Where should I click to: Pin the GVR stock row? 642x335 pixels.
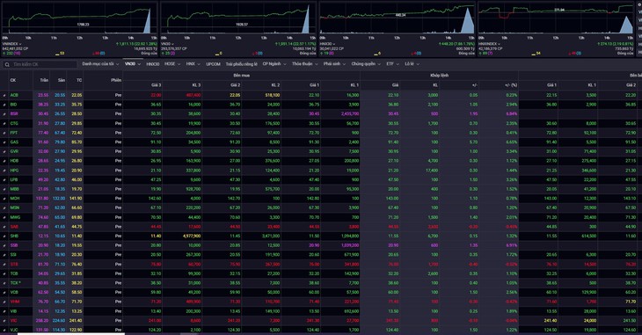point(4,151)
